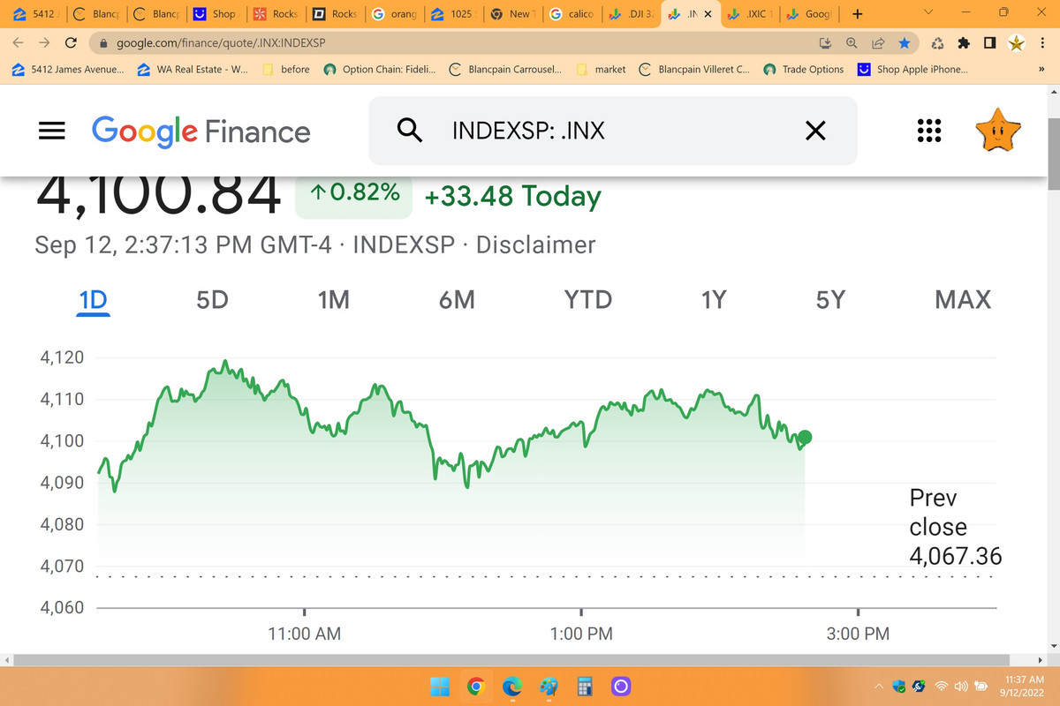Reload the page with refresh icon

pyautogui.click(x=72, y=41)
